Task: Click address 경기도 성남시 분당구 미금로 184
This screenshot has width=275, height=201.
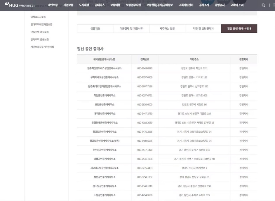Action: [x=194, y=114]
